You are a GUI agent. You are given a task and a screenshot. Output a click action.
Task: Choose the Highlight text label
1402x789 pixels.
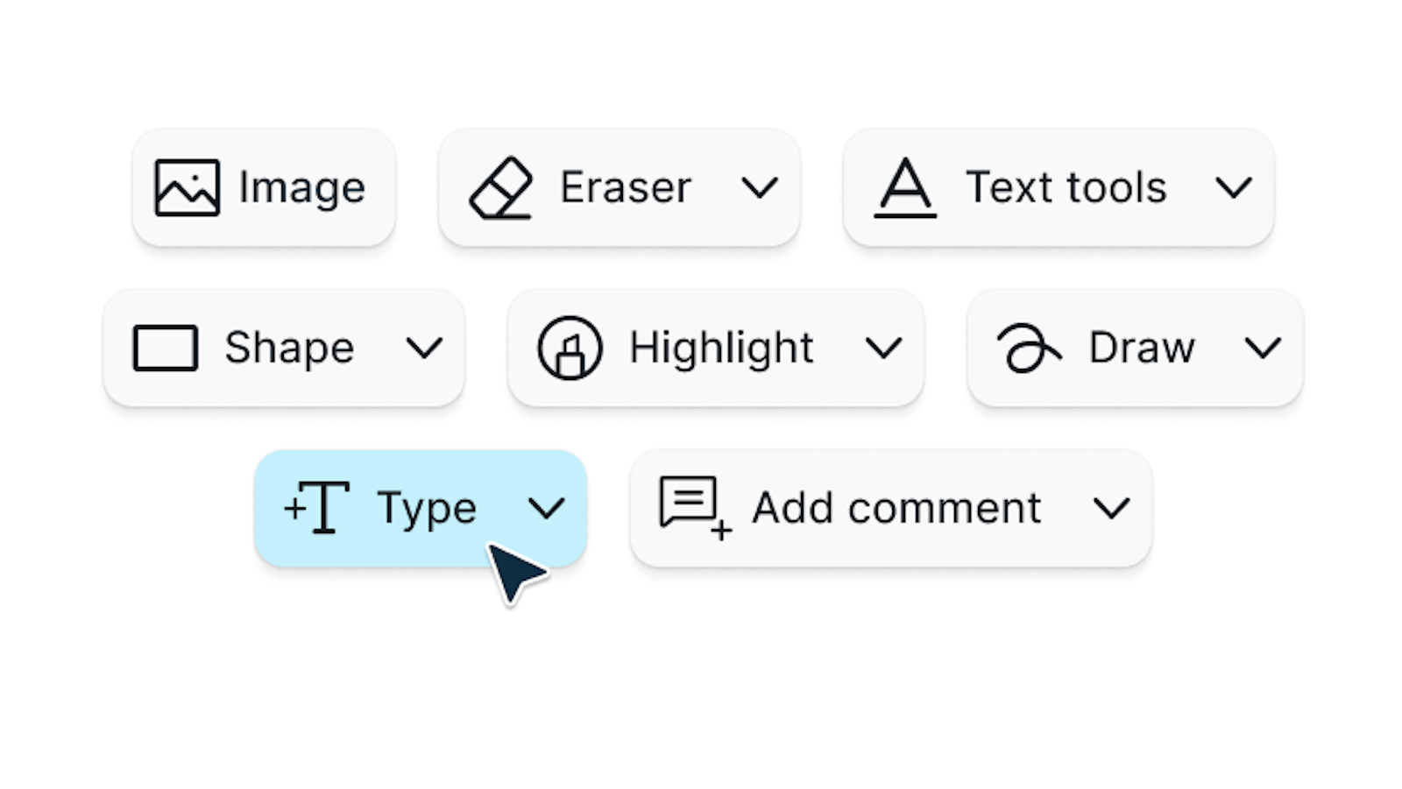tap(721, 349)
